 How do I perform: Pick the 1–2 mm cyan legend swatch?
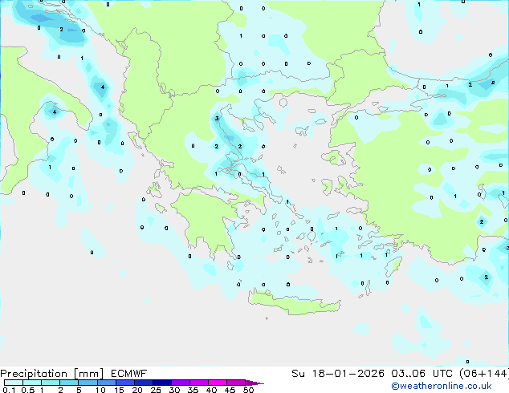coord(51,383)
